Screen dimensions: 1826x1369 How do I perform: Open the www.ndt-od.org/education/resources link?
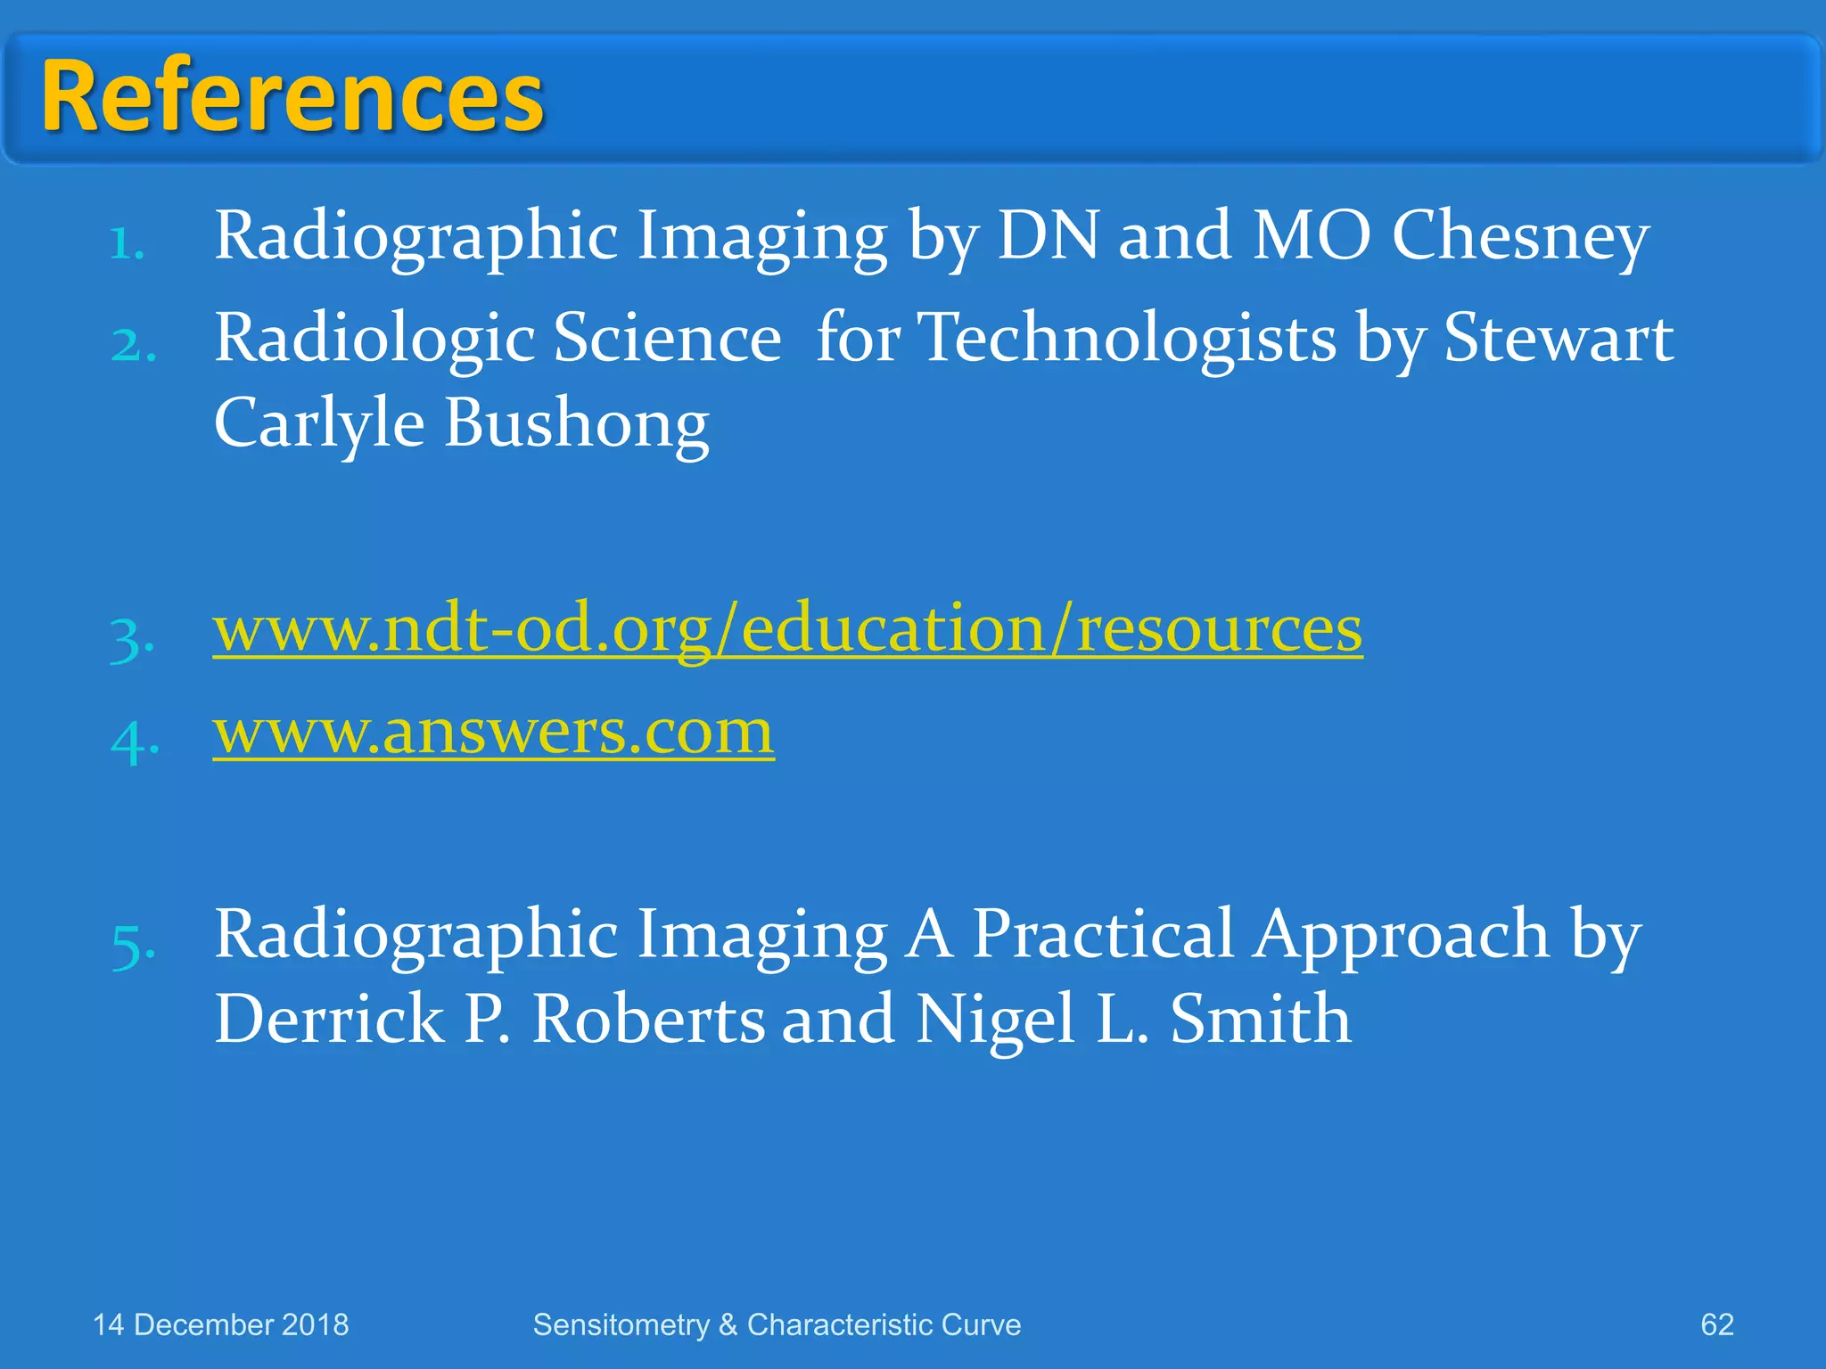(x=786, y=630)
